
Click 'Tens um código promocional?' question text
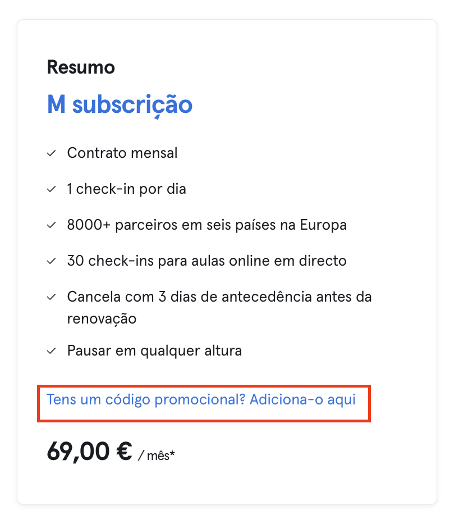(146, 400)
